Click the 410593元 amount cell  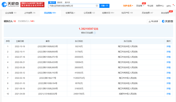click(79, 73)
